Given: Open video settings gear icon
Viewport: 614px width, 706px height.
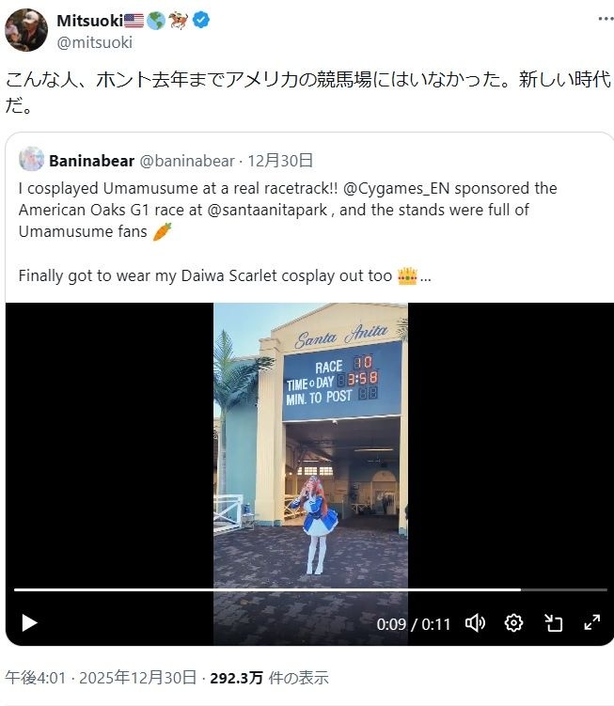Looking at the screenshot, I should click(513, 623).
